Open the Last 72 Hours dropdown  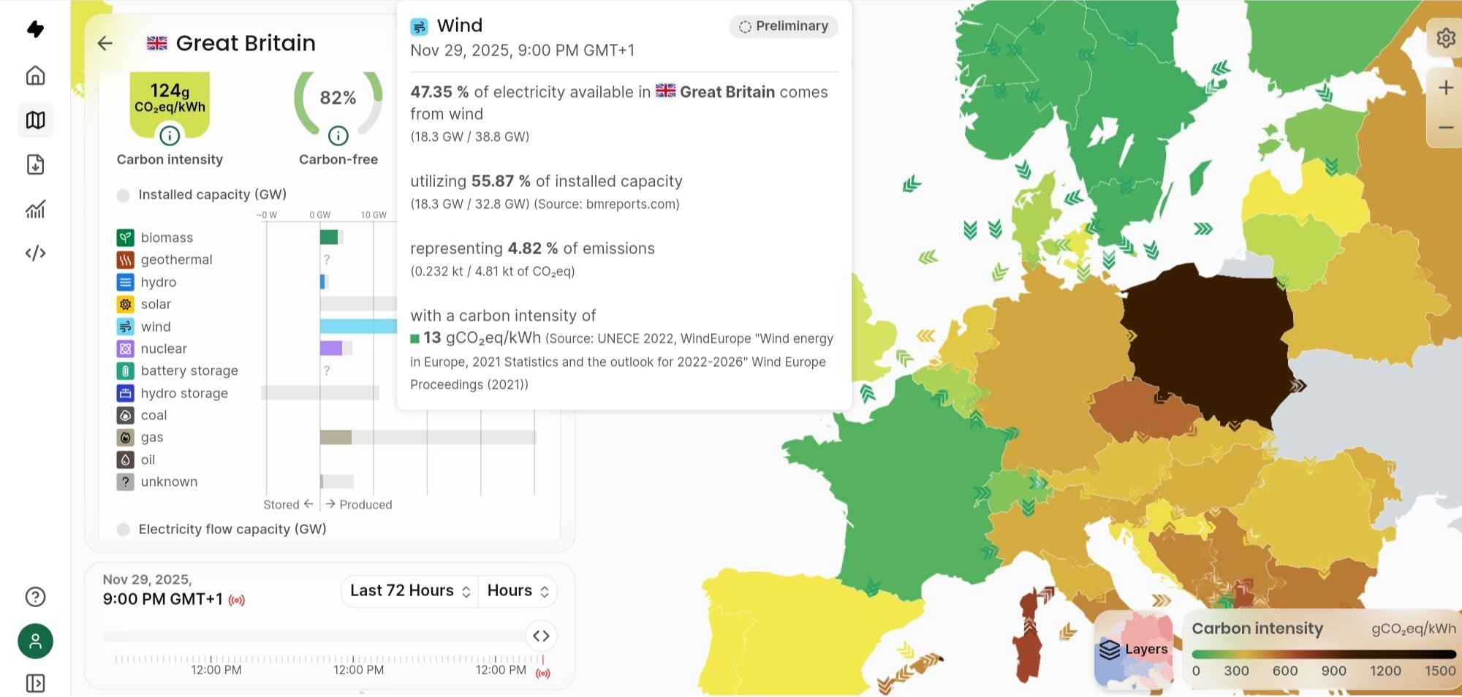pos(409,591)
